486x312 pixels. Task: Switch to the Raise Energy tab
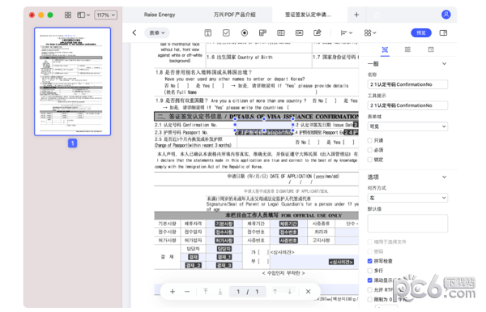[x=160, y=15]
